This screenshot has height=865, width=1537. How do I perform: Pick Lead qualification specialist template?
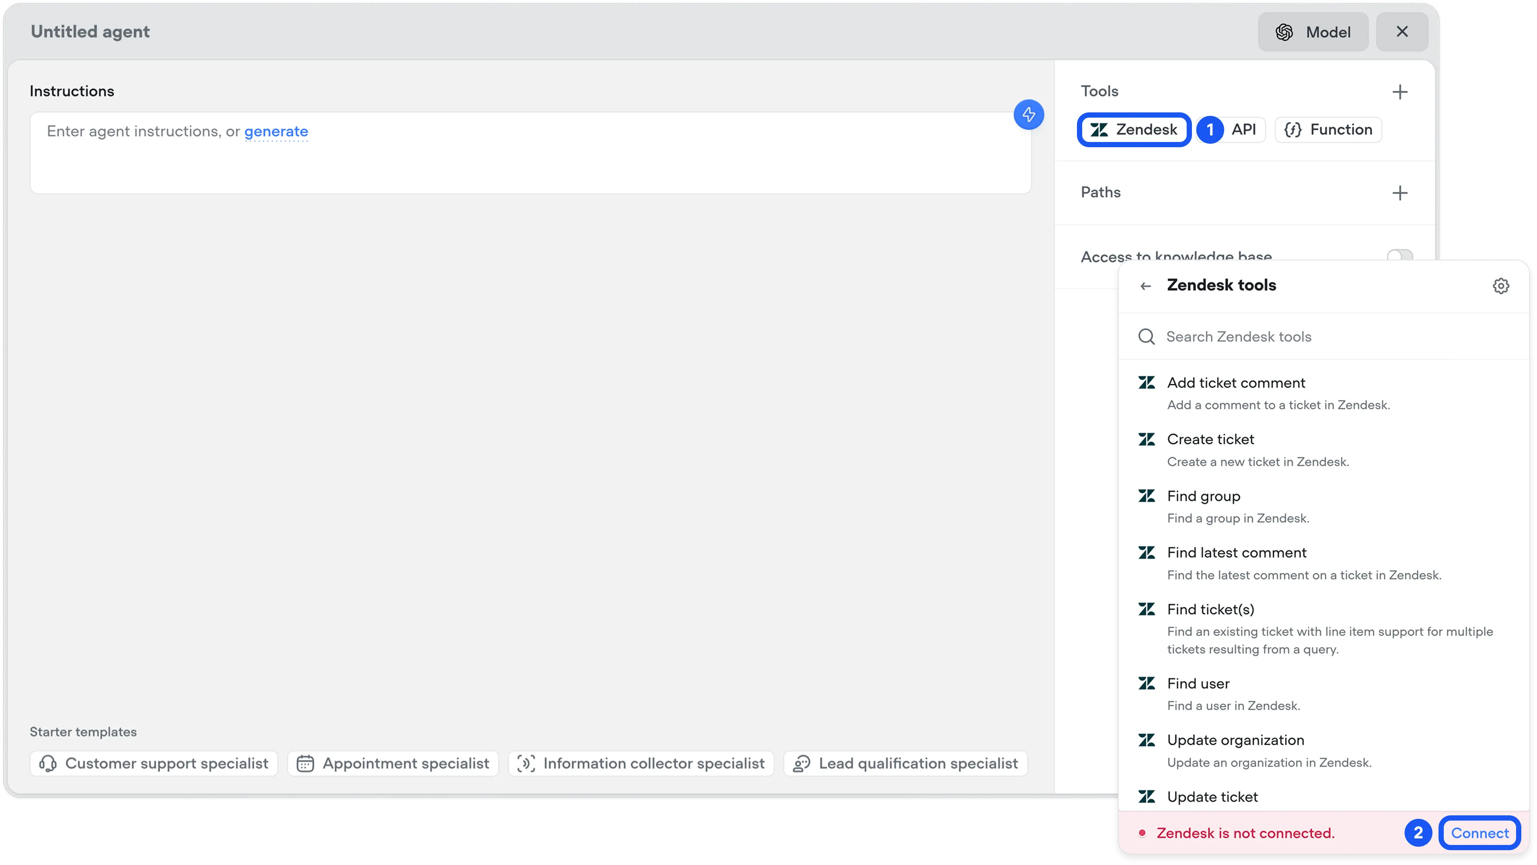905,764
